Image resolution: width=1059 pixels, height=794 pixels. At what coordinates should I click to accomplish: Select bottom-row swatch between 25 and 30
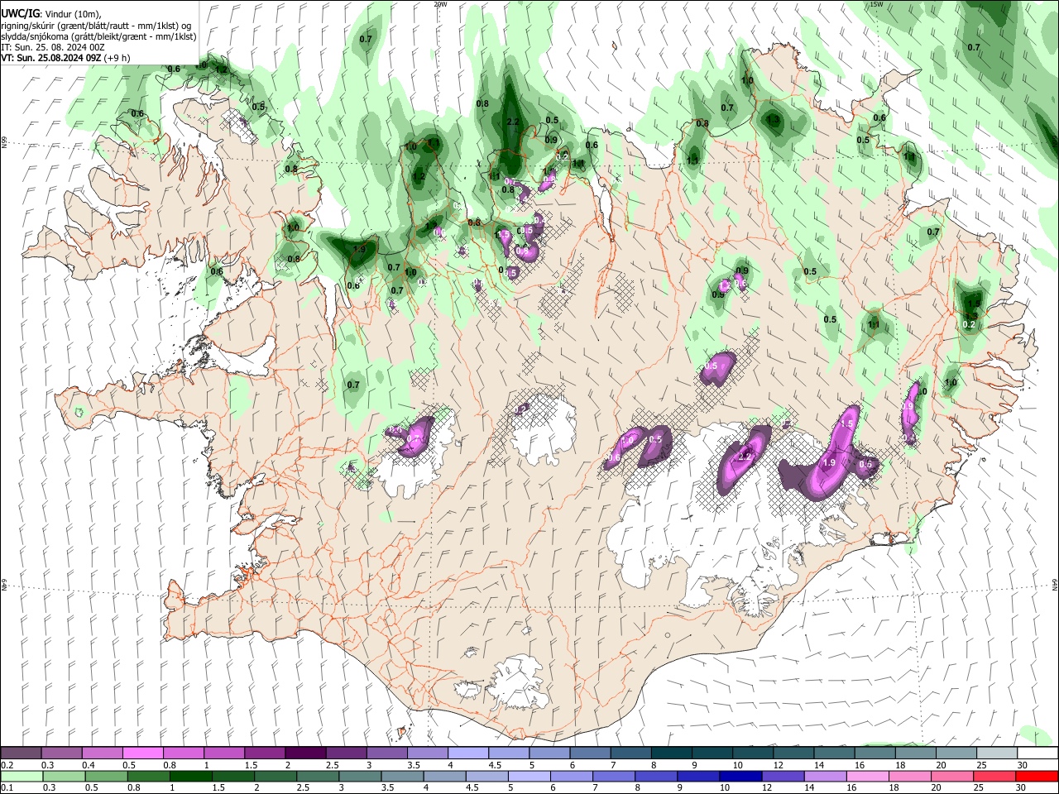[x=994, y=776]
